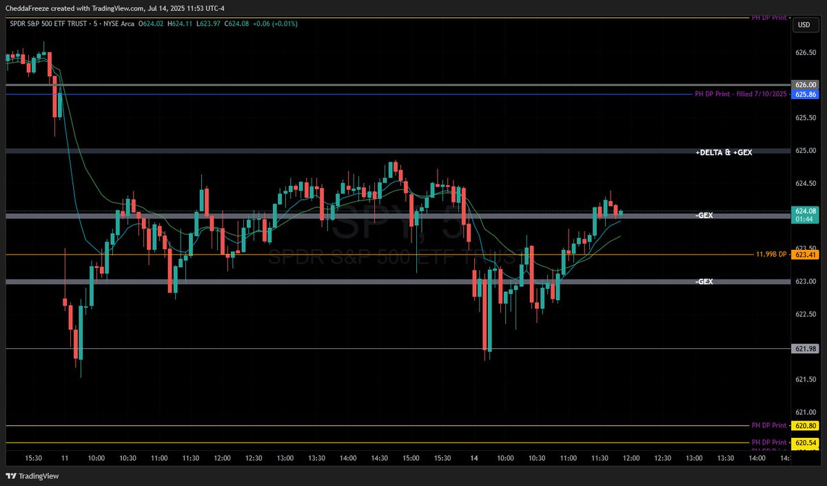Select the PH DP Print label beside 620.80
The width and height of the screenshot is (827, 486).
pyautogui.click(x=769, y=425)
